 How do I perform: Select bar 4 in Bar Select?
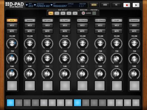(x=75, y=13)
